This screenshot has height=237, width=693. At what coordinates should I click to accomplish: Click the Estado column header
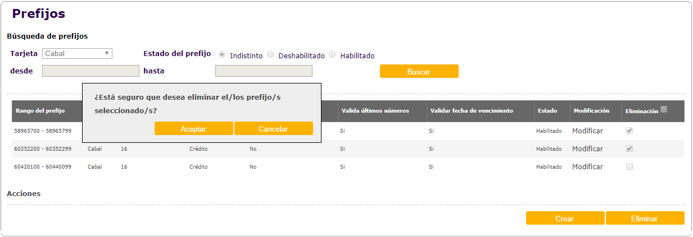click(547, 111)
